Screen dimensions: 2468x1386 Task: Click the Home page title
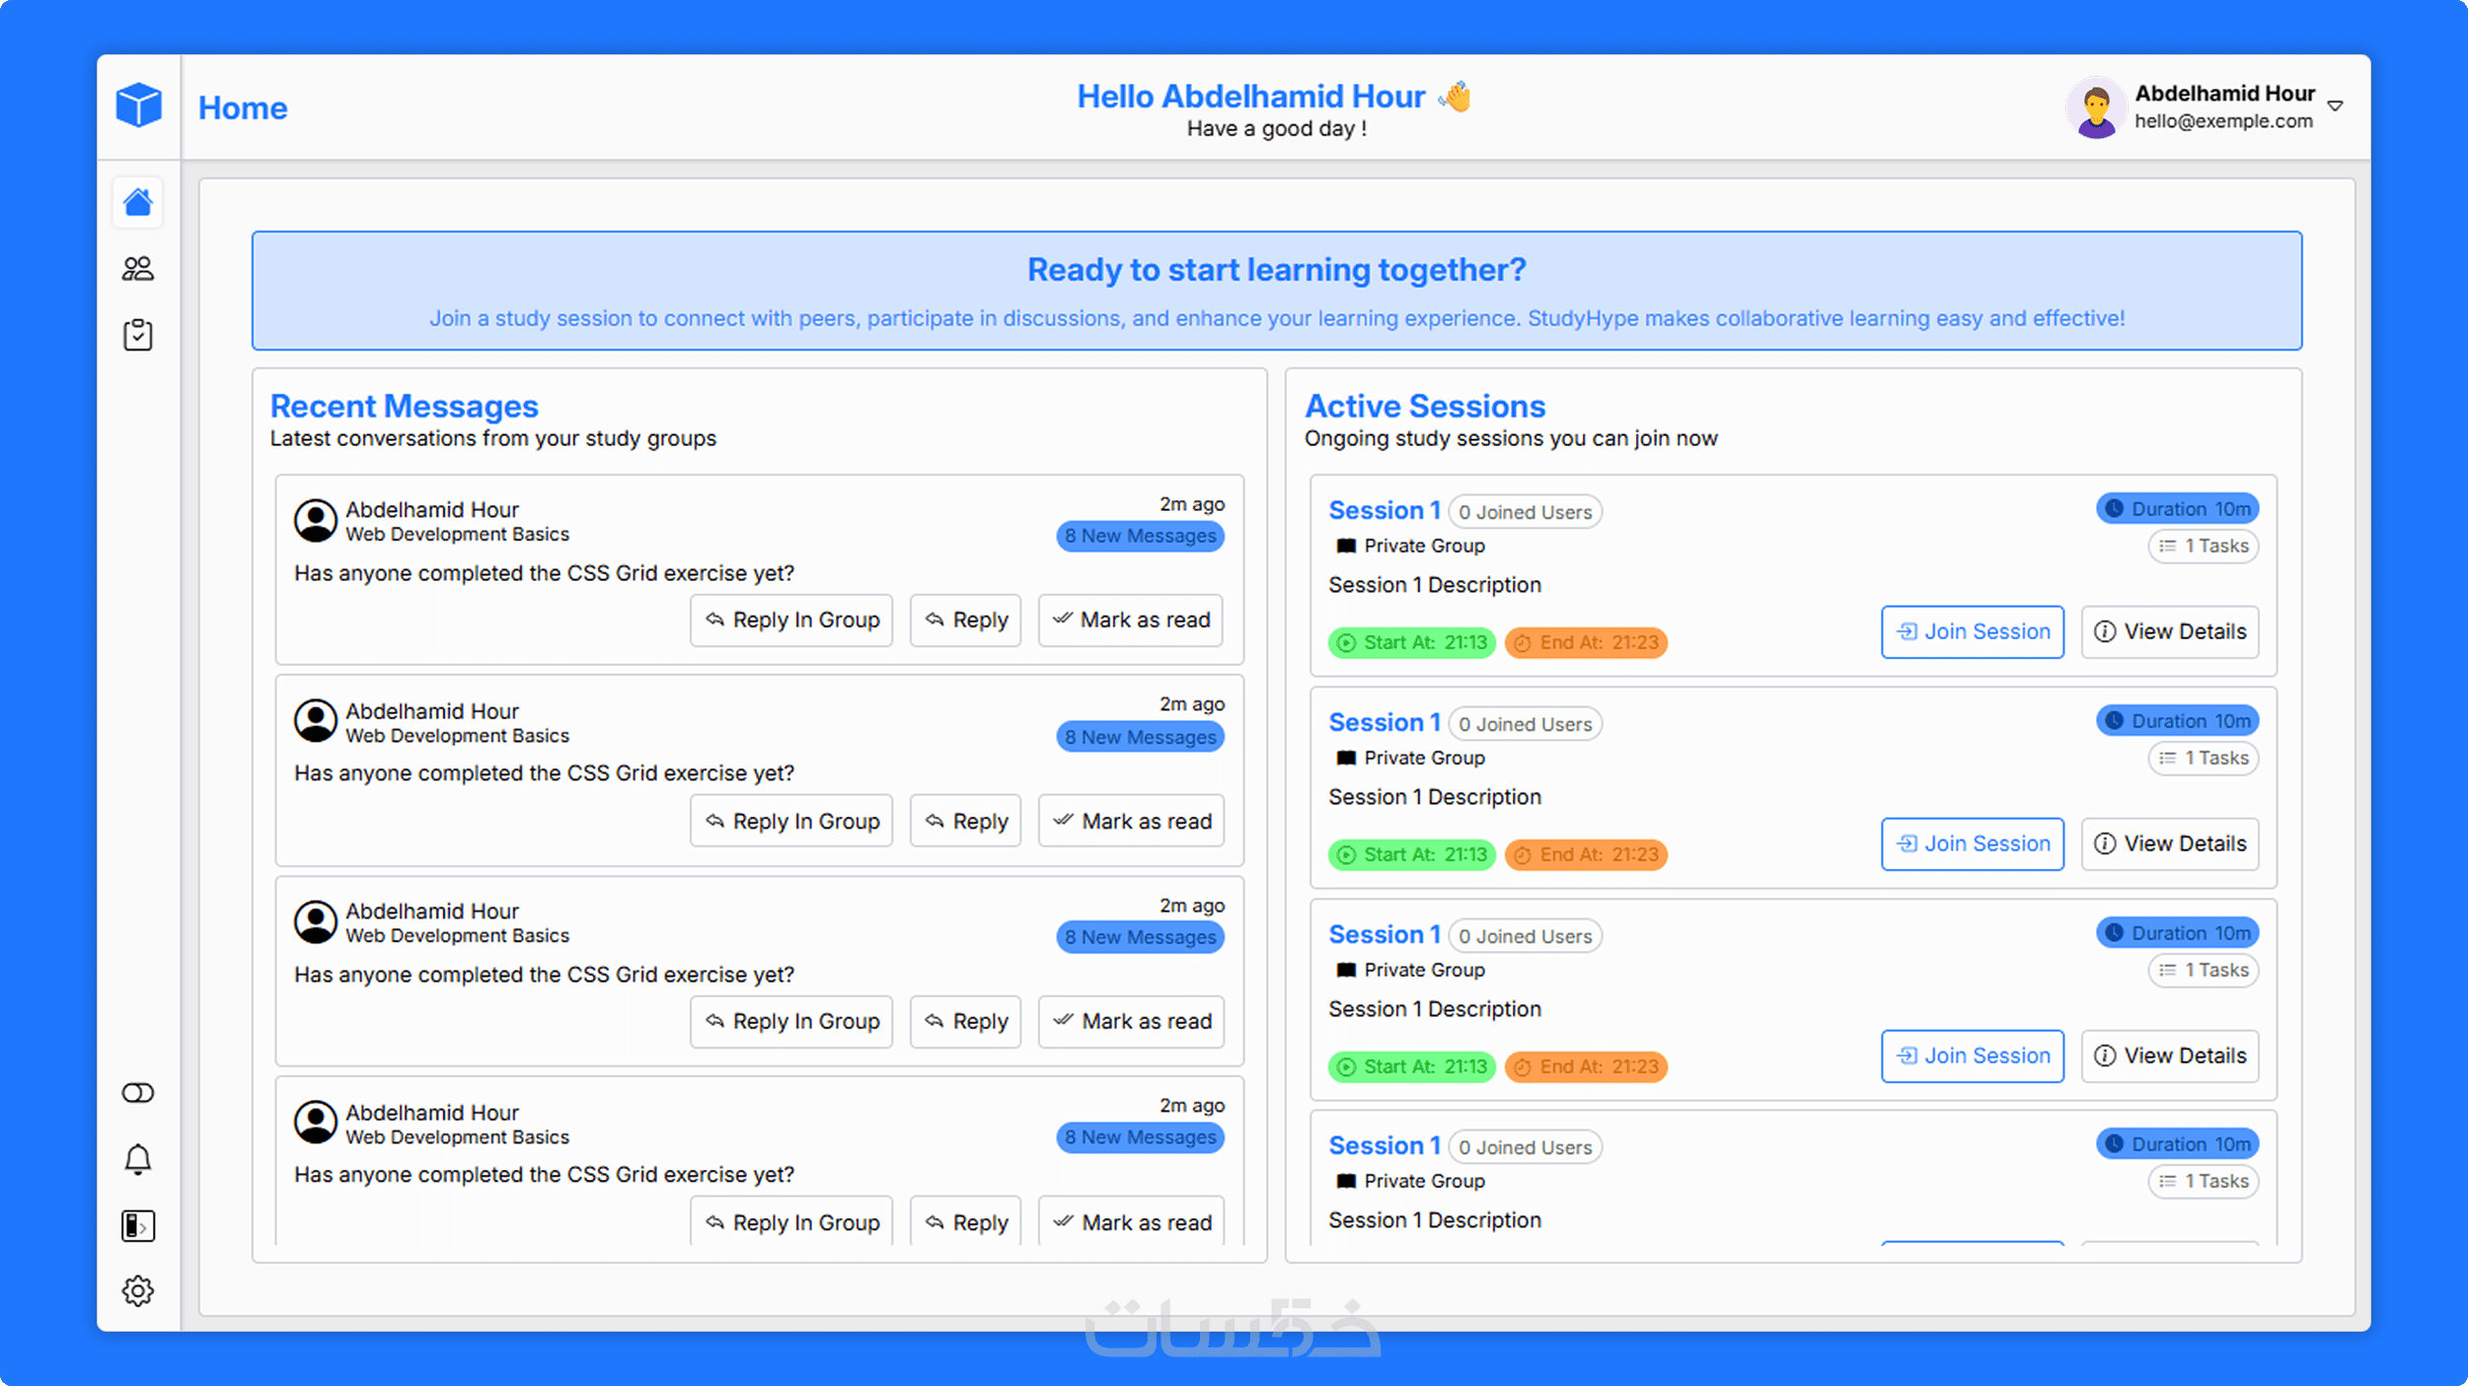[x=243, y=108]
